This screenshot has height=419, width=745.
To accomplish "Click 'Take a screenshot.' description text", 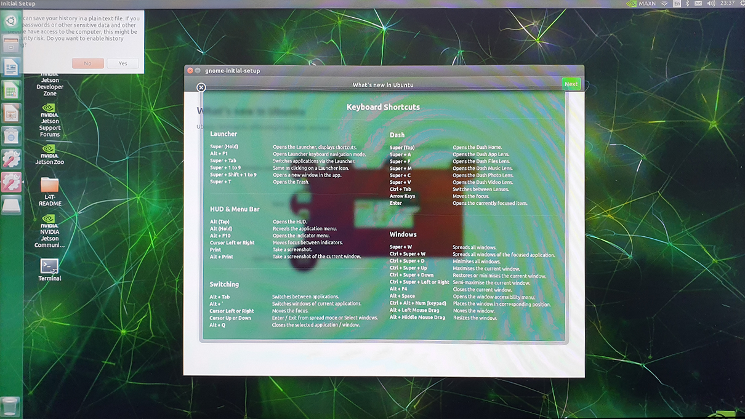I will (293, 250).
